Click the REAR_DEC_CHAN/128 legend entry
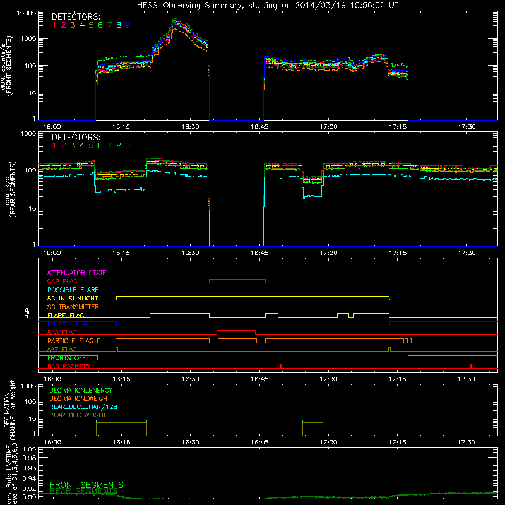 (83, 407)
